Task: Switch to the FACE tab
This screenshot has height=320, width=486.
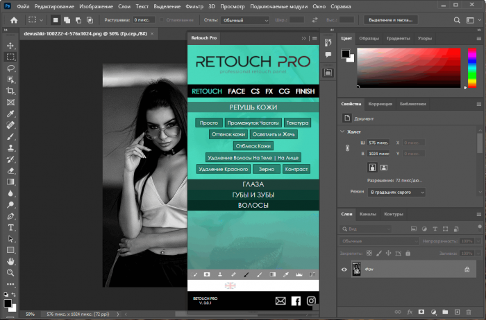Action: pyautogui.click(x=236, y=91)
